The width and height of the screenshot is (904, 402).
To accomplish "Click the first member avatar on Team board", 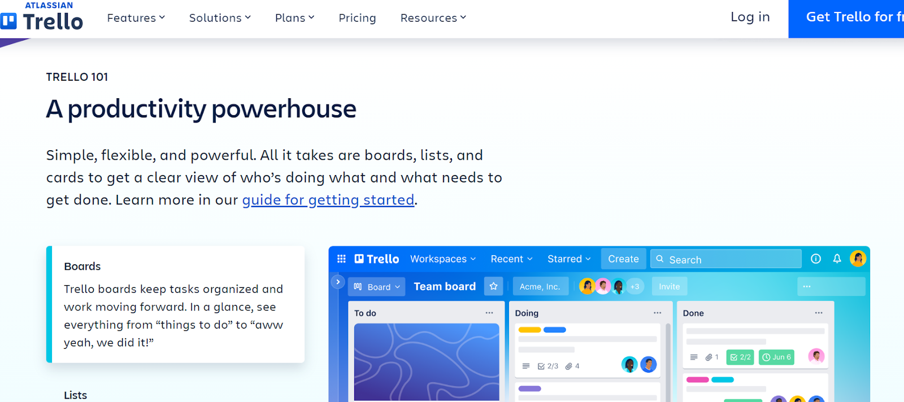I will (x=587, y=286).
